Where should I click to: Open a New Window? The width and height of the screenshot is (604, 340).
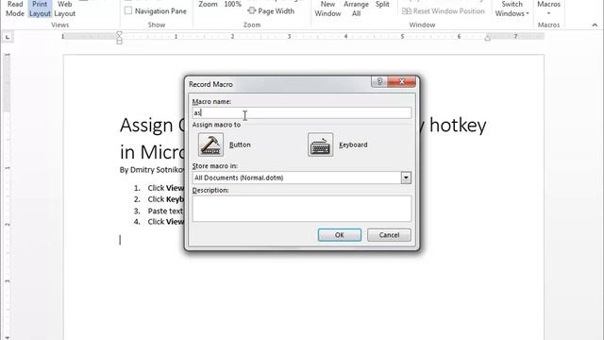coord(327,8)
